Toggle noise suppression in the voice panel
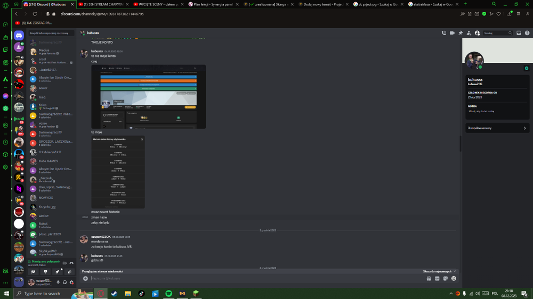Image resolution: width=533 pixels, height=299 pixels. (x=64, y=263)
